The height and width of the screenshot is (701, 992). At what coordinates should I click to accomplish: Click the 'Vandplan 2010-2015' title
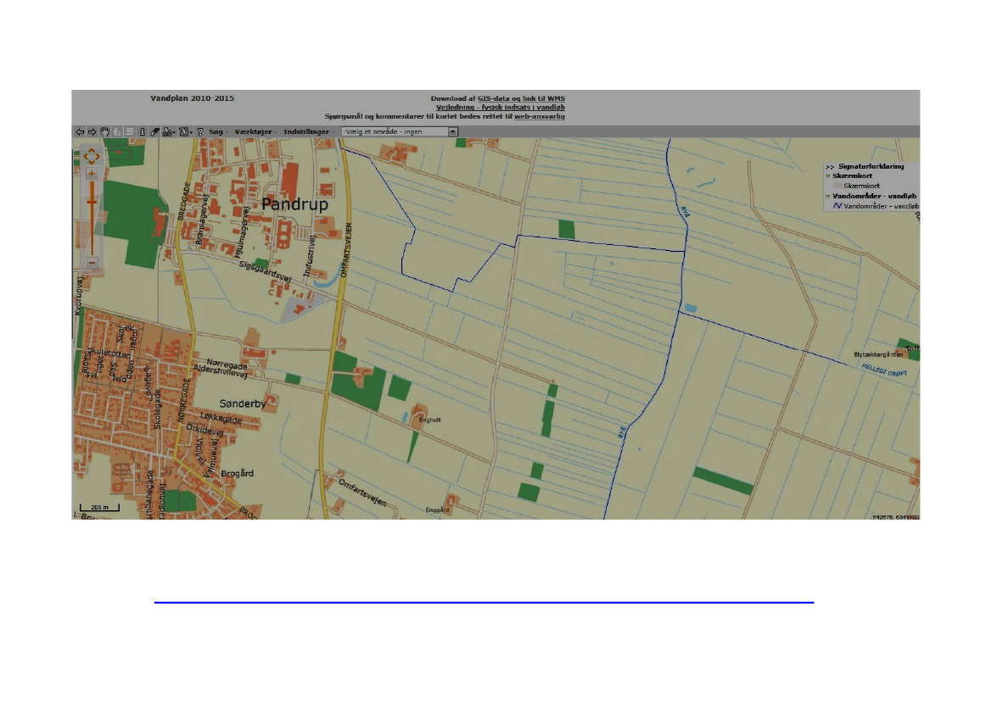193,98
